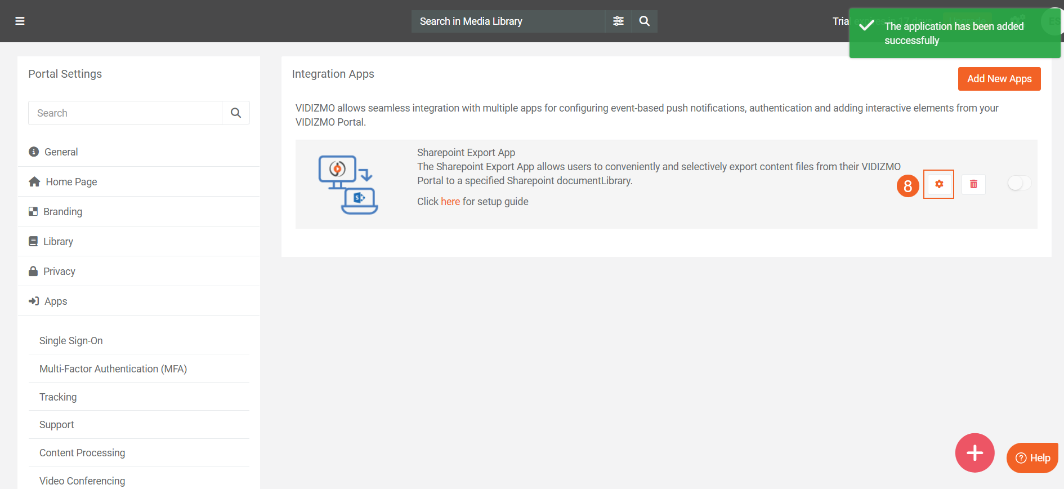Expand the Library settings section
The image size is (1064, 489).
tap(58, 242)
